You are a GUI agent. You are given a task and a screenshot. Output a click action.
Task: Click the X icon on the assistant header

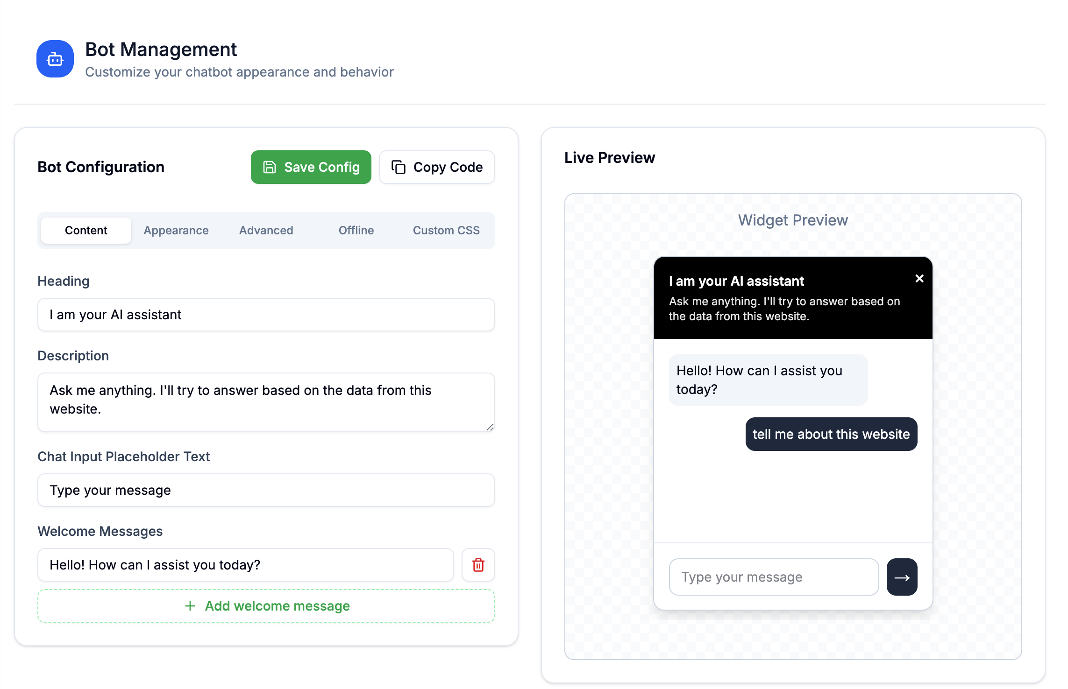click(919, 278)
